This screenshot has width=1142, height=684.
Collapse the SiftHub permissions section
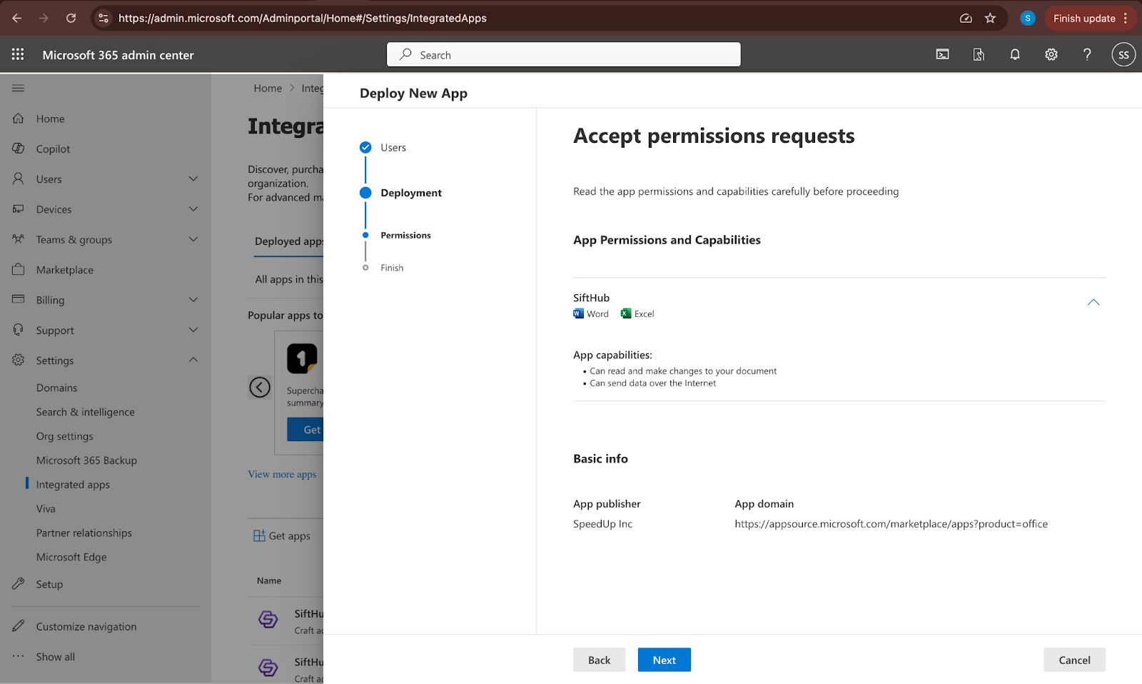tap(1093, 303)
